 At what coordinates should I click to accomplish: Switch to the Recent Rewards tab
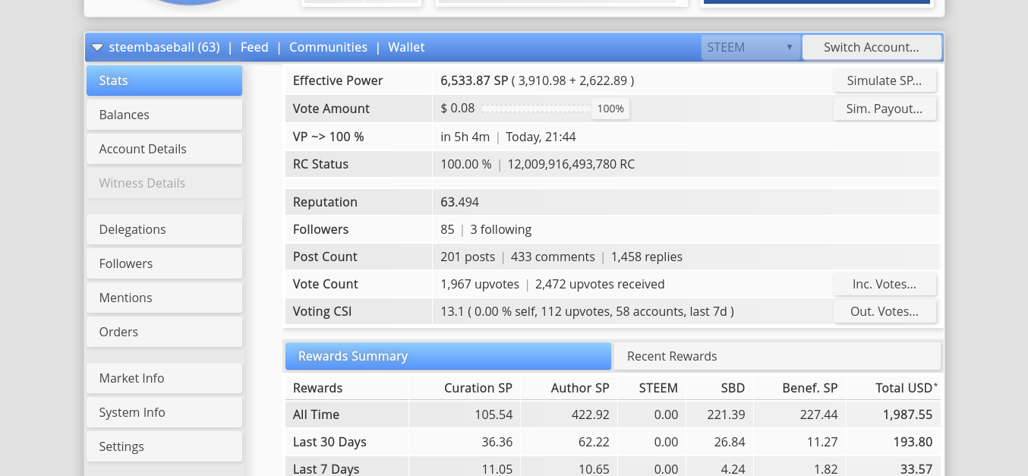(x=777, y=356)
